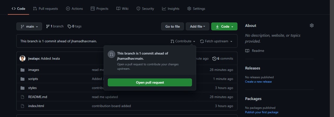Image resolution: width=334 pixels, height=117 pixels.
Task: Click the Packages heading
Action: 253,99
